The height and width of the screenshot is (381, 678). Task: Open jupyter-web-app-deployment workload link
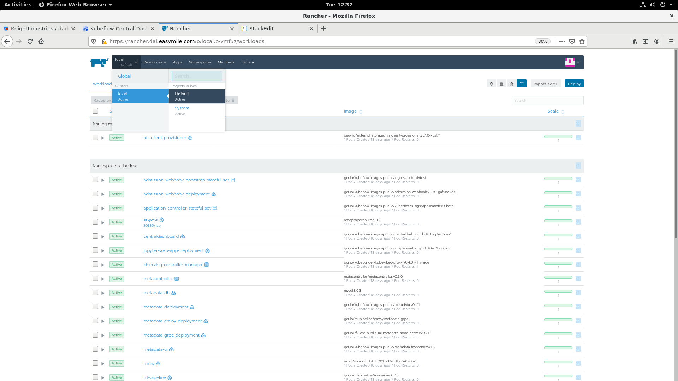tap(173, 250)
